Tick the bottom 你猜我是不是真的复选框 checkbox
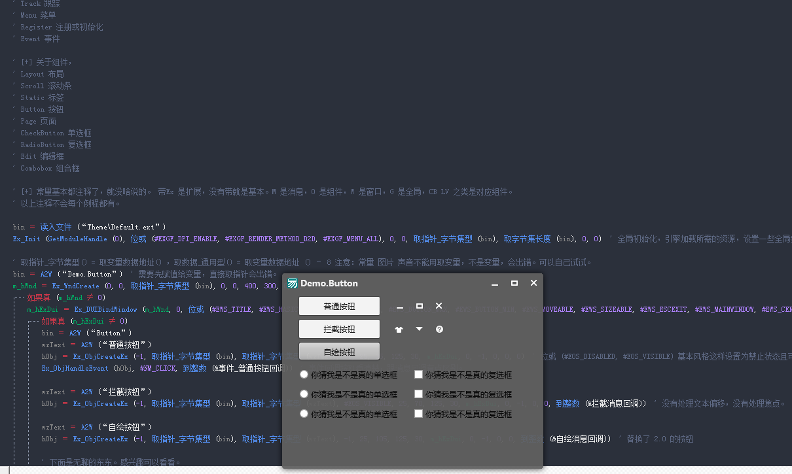792x474 pixels. tap(418, 414)
